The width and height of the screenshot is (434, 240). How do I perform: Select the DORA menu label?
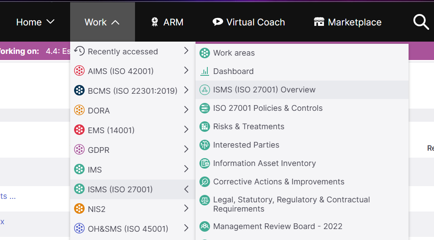[99, 111]
